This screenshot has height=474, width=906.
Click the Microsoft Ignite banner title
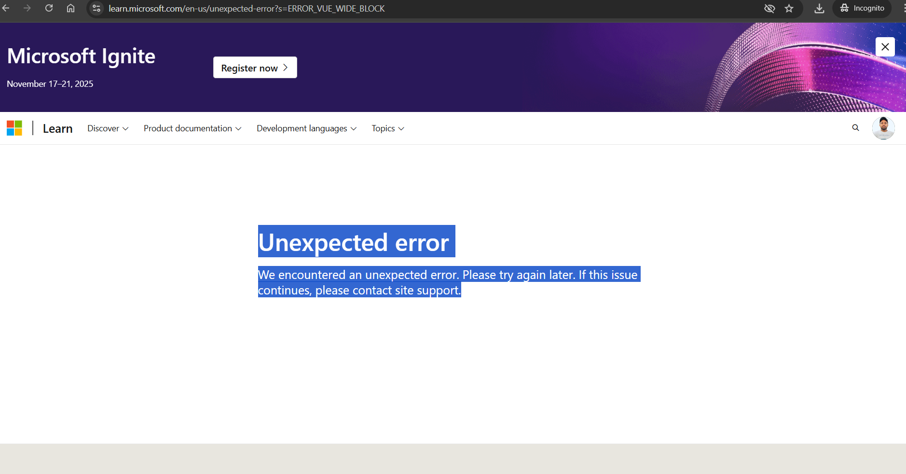(81, 56)
